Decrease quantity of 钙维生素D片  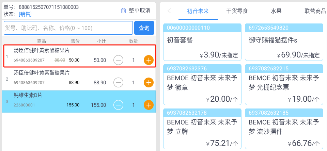pos(118,105)
